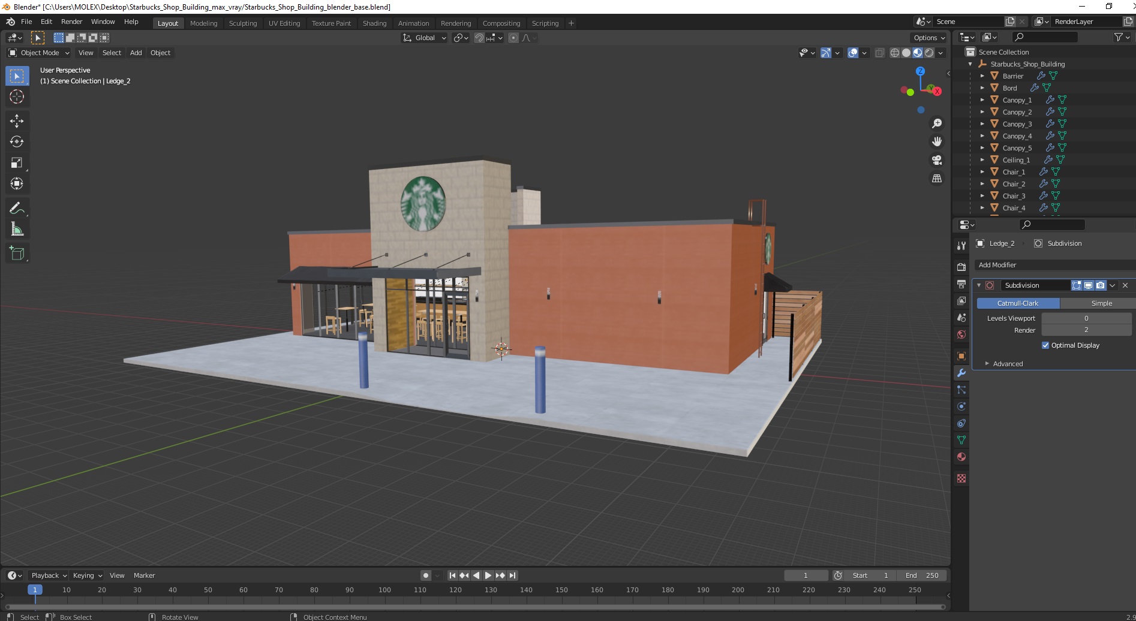
Task: Open the Object properties tab
Action: coord(961,356)
